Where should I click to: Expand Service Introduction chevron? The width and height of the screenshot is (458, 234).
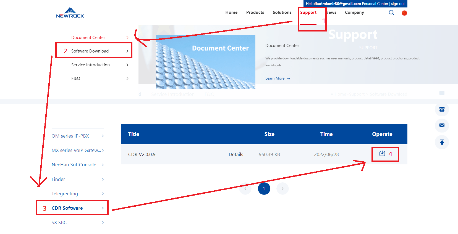[x=127, y=65]
